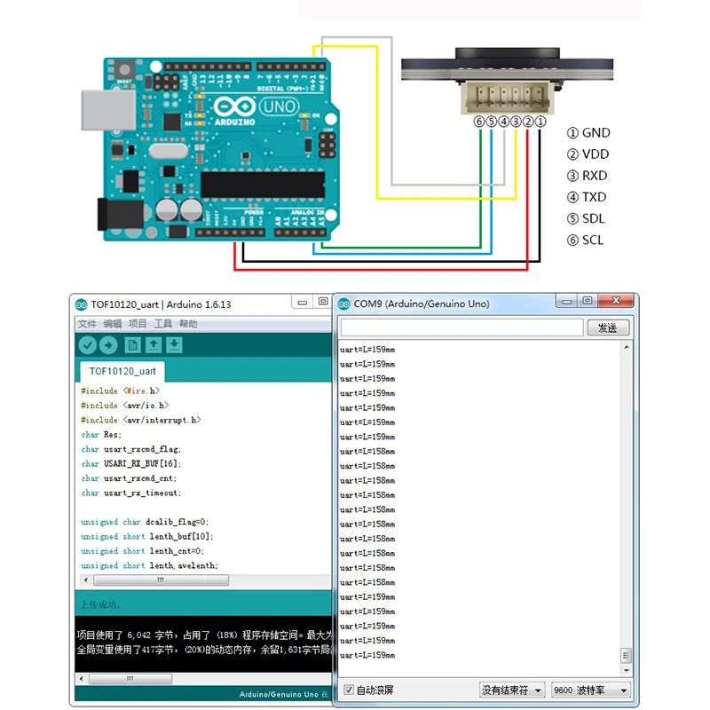Screen dimensions: 710x710
Task: Select the TOF10120_uart sketch tab
Action: [x=122, y=372]
